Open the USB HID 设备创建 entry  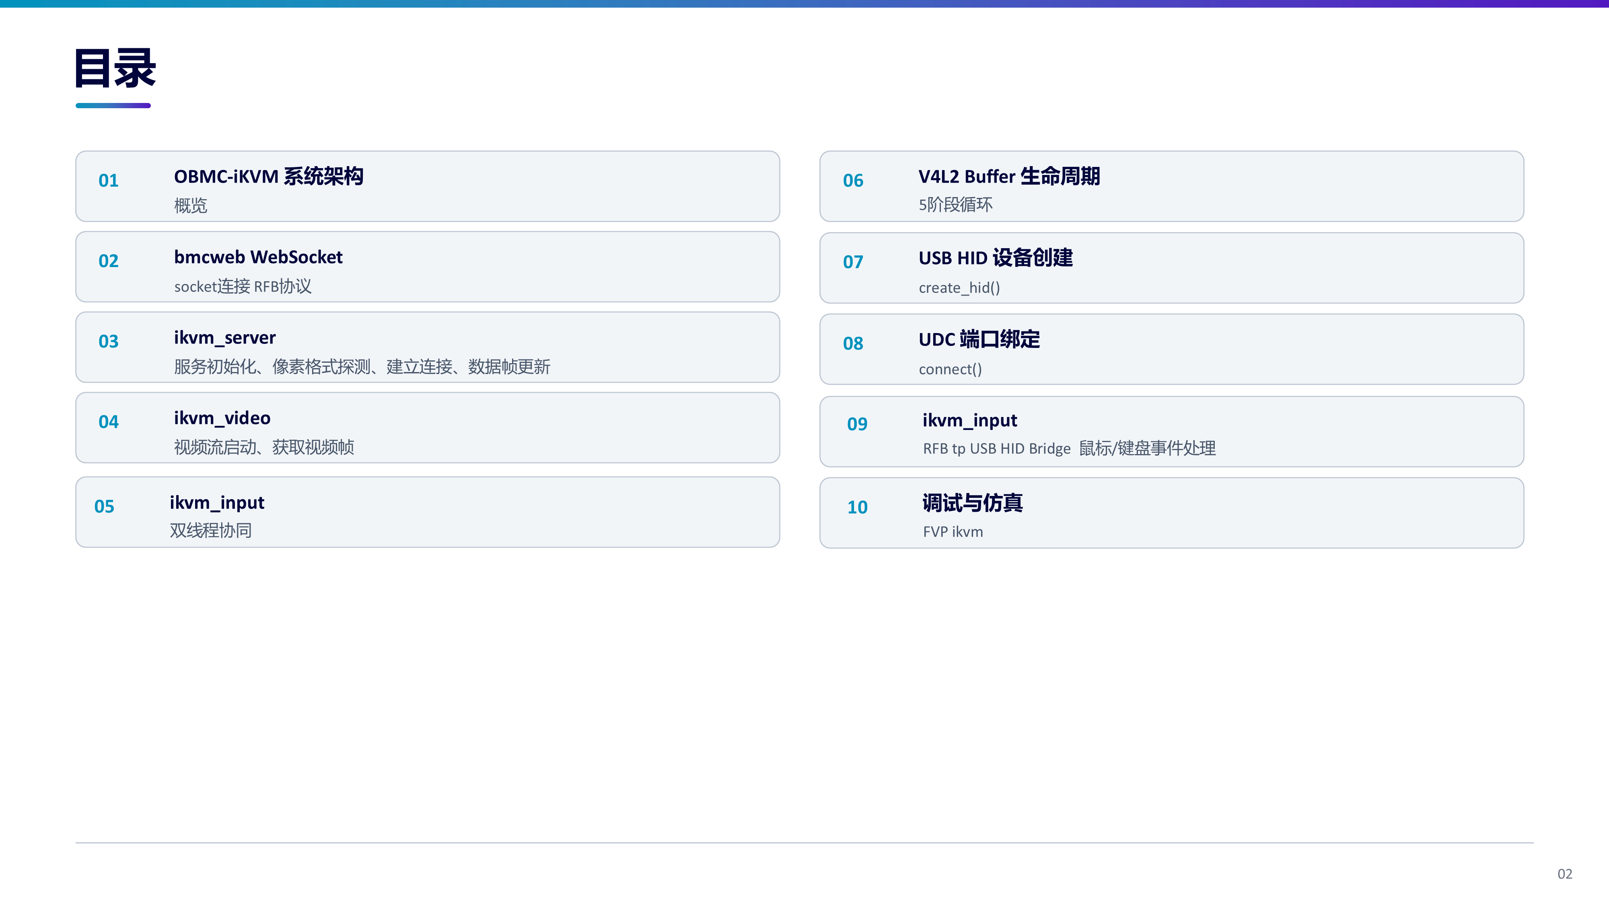[1171, 268]
